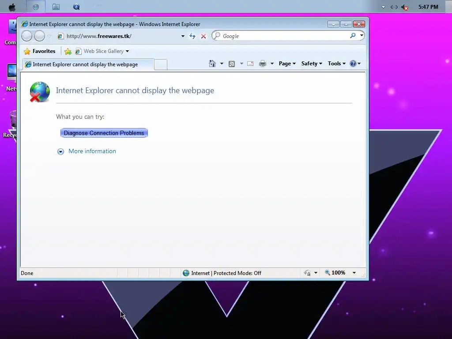This screenshot has width=452, height=339.
Task: Click the search magnifier button
Action: [353, 35]
